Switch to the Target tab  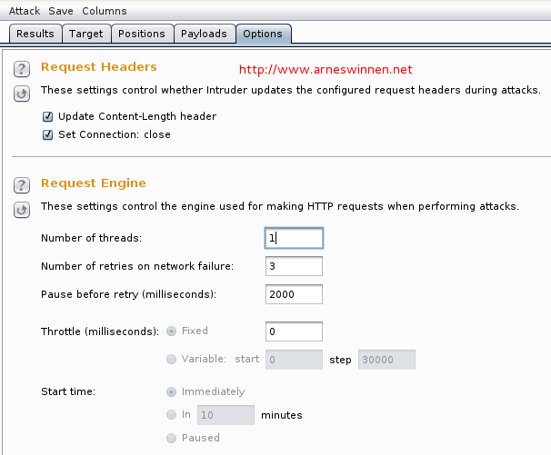pos(87,34)
